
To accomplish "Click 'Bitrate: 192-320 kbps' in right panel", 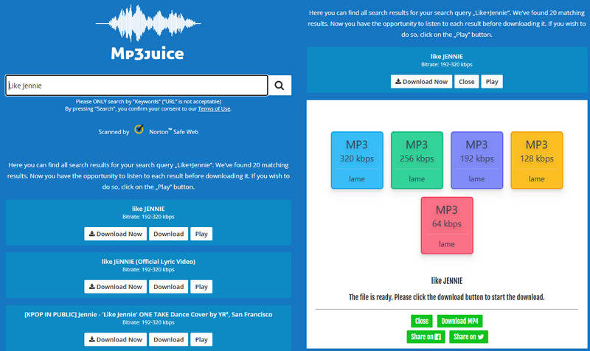I will (x=447, y=64).
